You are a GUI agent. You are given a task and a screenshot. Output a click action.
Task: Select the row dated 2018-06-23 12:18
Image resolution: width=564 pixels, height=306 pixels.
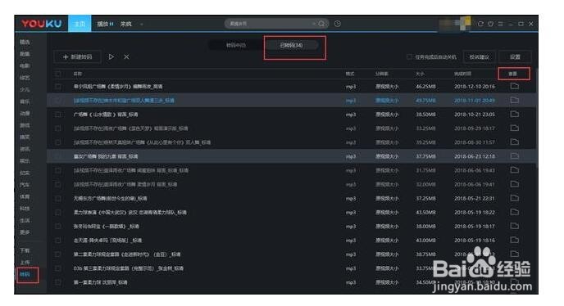coord(291,156)
